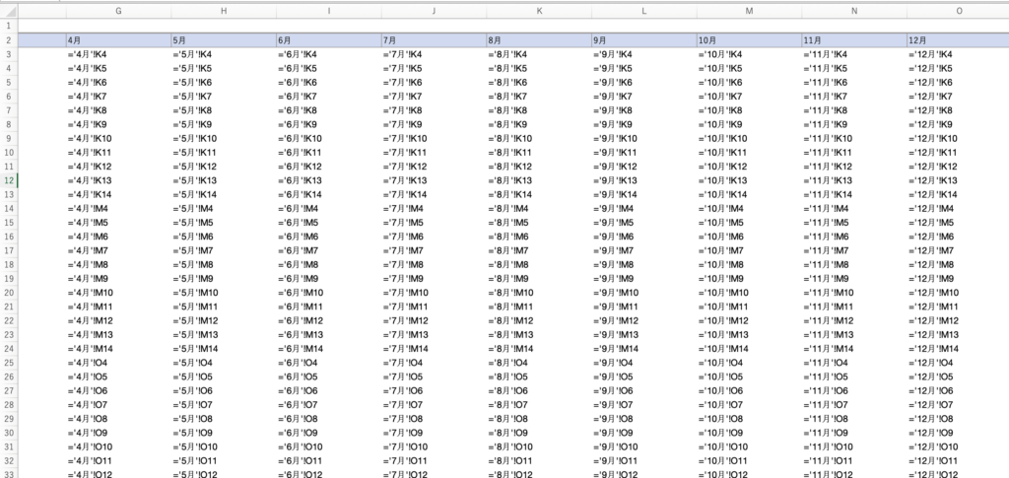Click the 4月 heading cell in row 2
The width and height of the screenshot is (1009, 478).
tap(118, 40)
